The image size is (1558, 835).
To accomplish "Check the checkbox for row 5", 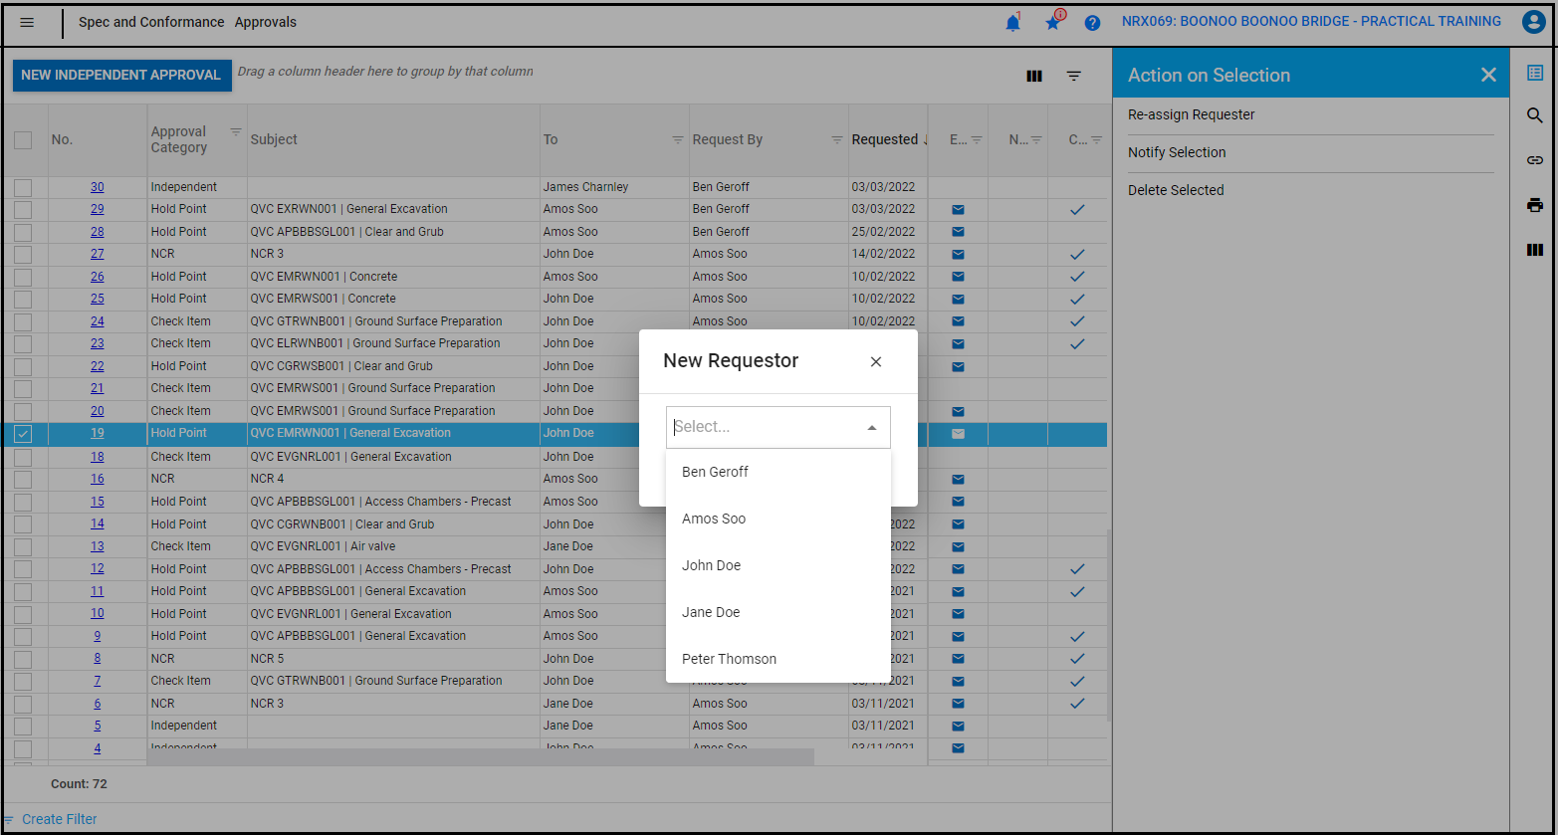I will click(x=23, y=727).
